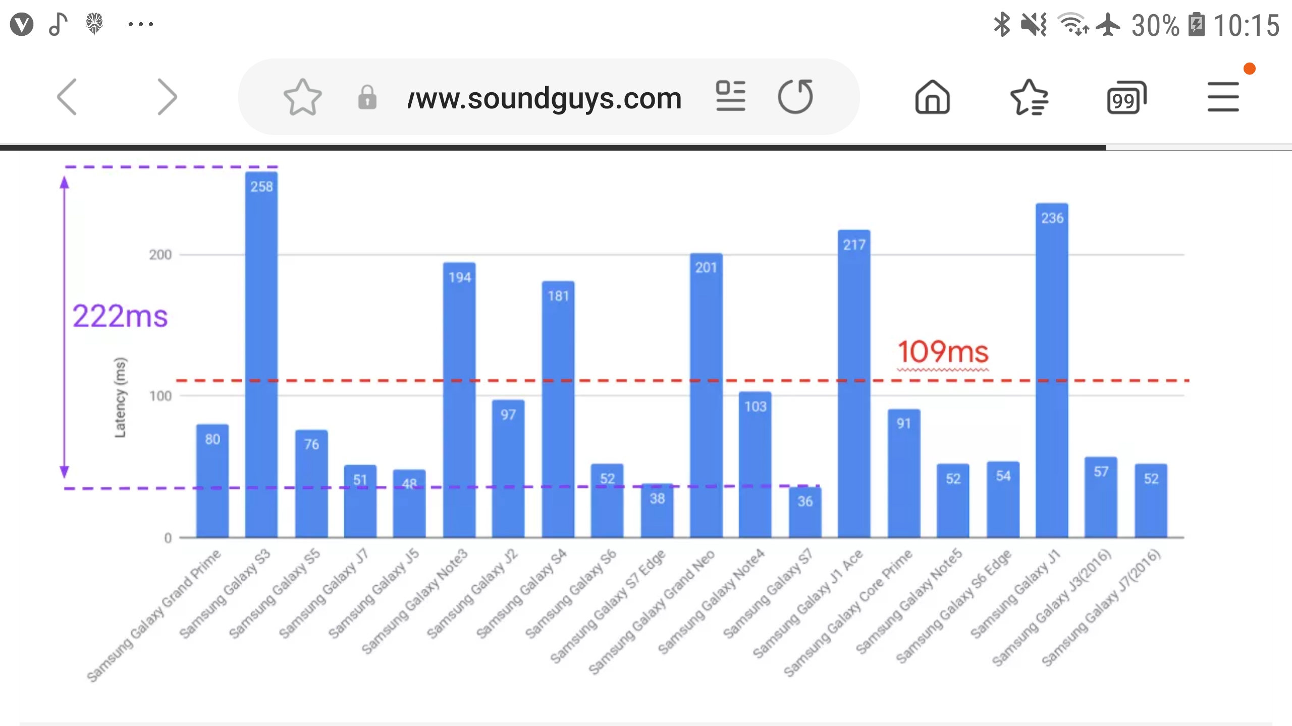1292x726 pixels.
Task: Tap the 38 bar for Galaxy S7 Edge
Action: pyautogui.click(x=657, y=510)
